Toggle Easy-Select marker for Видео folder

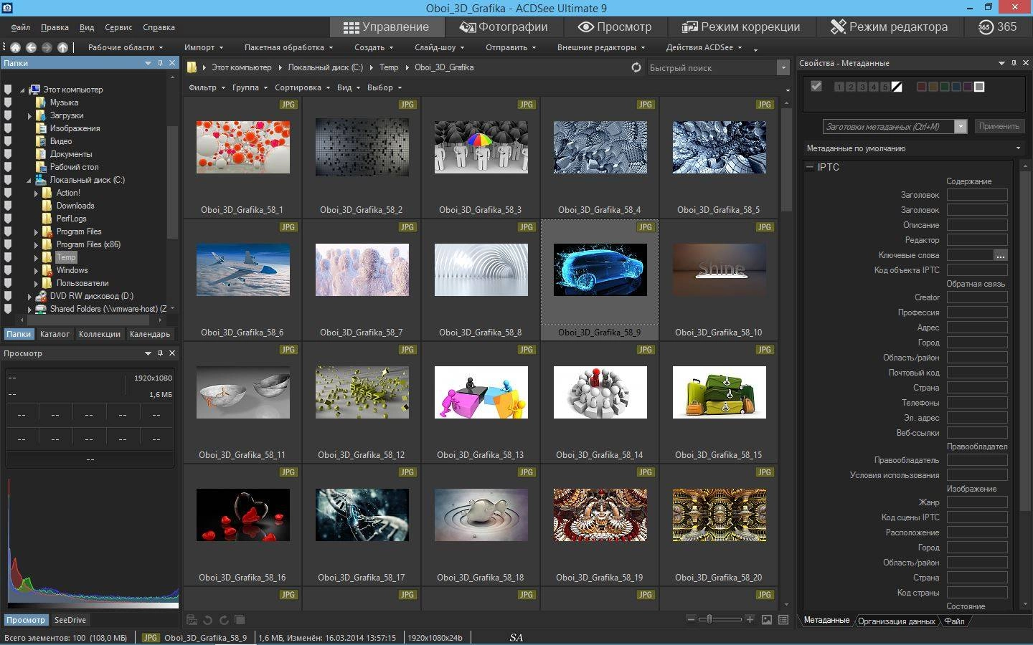8,141
